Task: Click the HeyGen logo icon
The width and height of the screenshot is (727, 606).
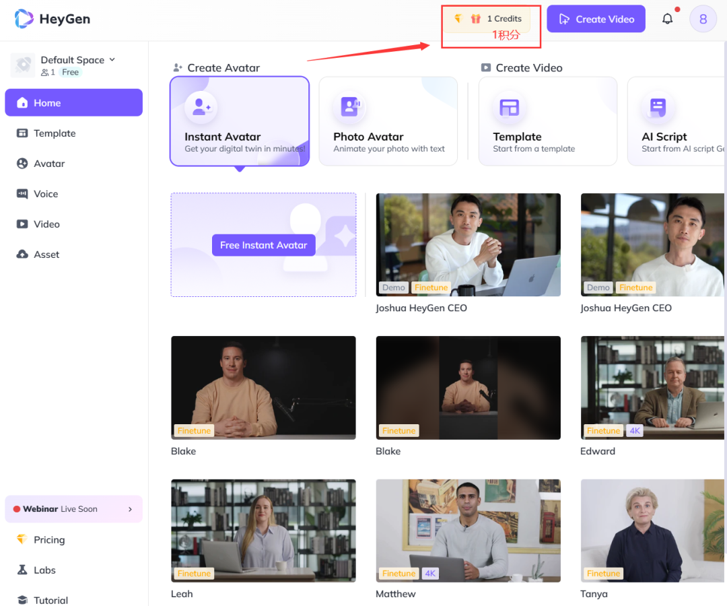Action: pyautogui.click(x=24, y=19)
